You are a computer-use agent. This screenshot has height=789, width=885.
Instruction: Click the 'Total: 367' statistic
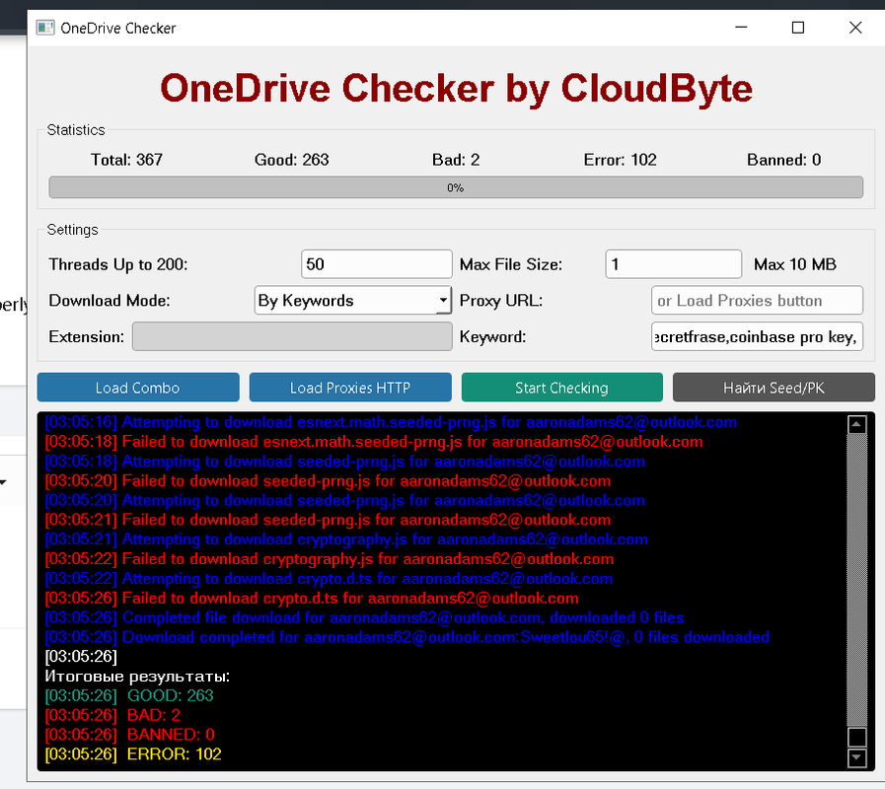point(127,160)
